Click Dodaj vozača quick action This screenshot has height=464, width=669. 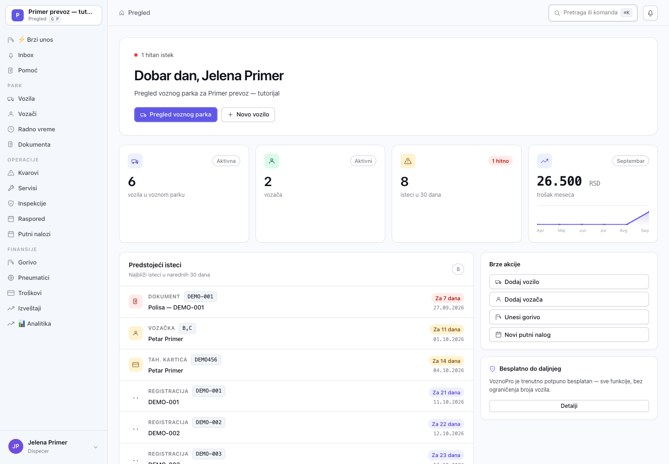pyautogui.click(x=569, y=299)
